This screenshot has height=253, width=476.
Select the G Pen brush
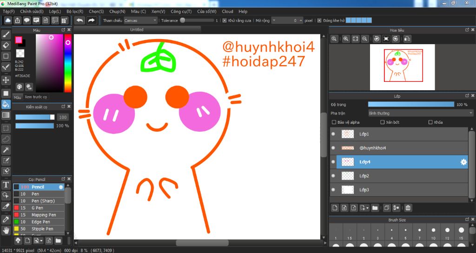(x=39, y=208)
